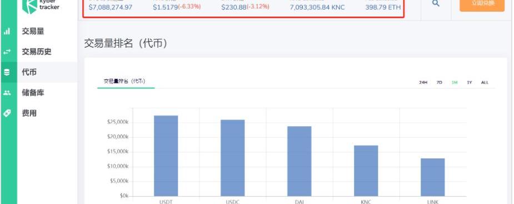
Task: Select the 7D time range
Action: click(439, 82)
